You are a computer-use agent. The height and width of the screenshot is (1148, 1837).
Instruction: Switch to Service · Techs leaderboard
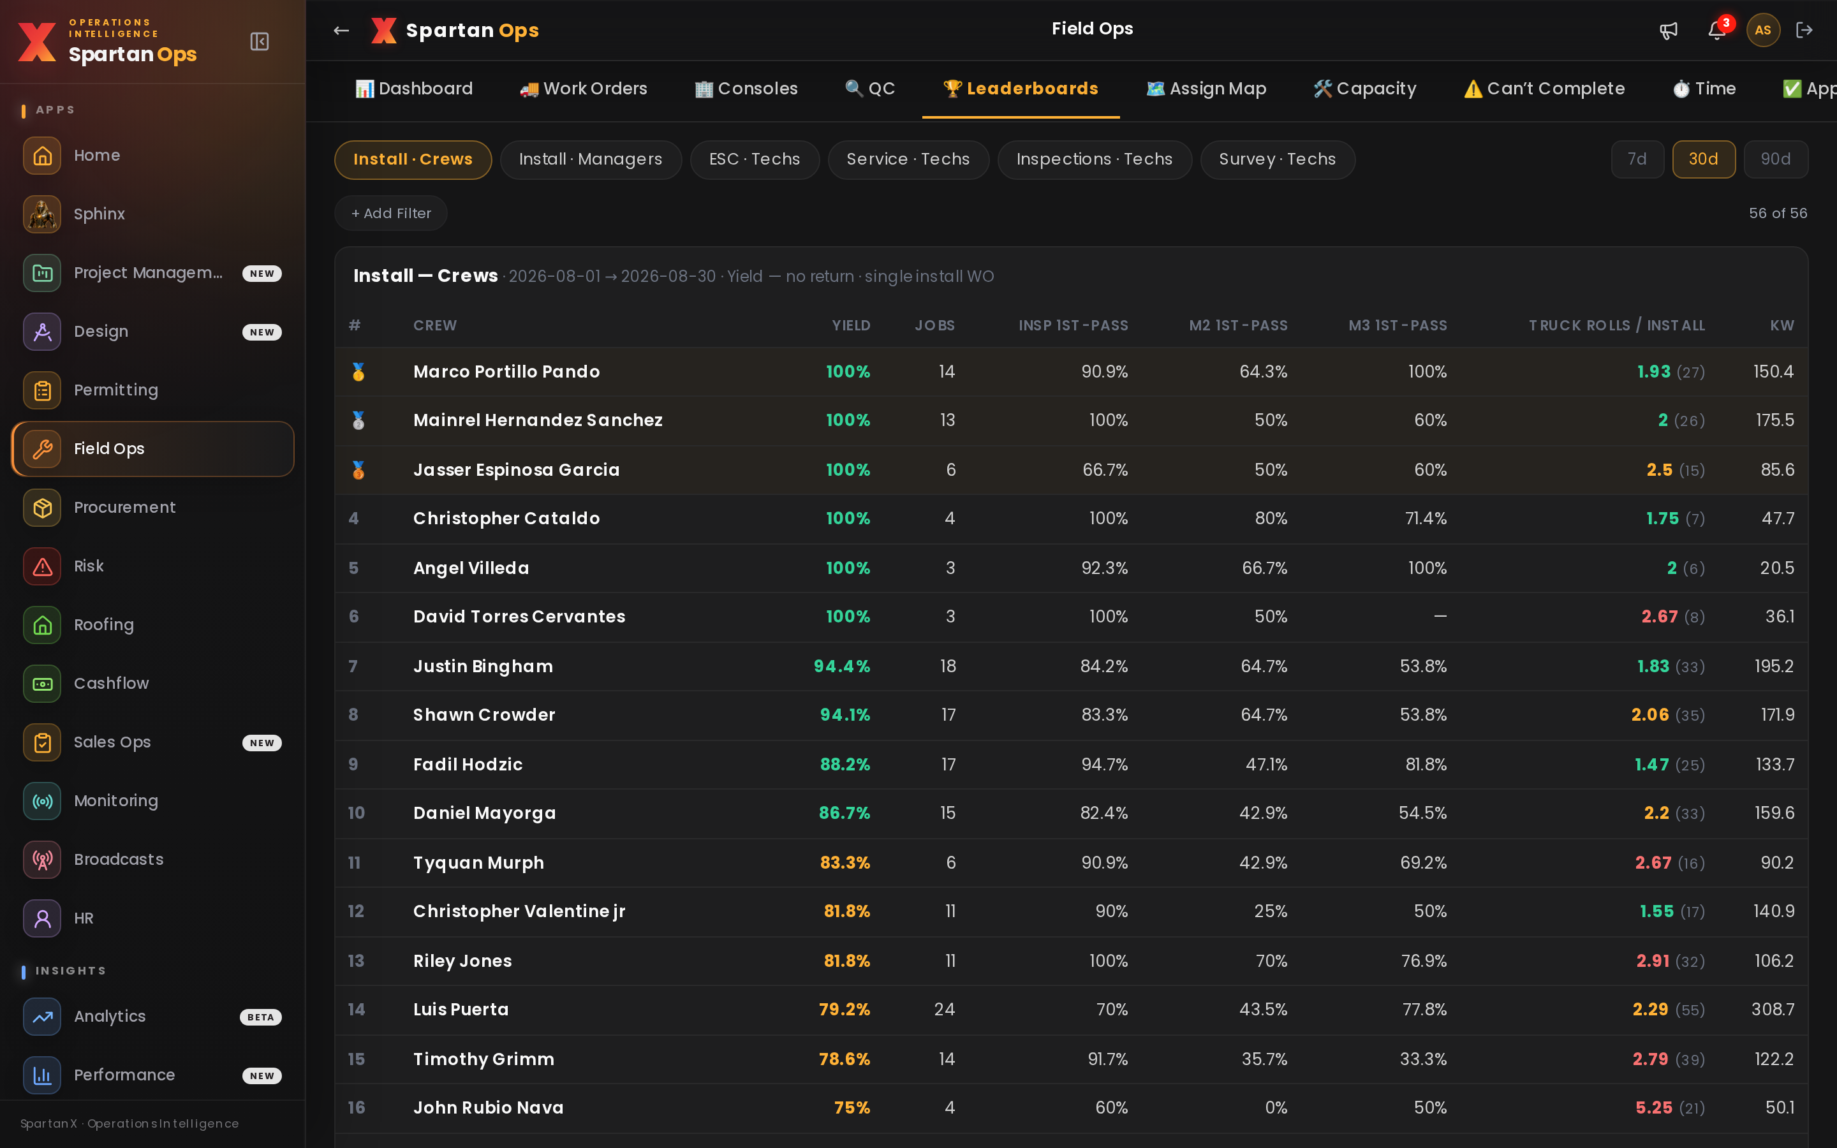coord(908,159)
